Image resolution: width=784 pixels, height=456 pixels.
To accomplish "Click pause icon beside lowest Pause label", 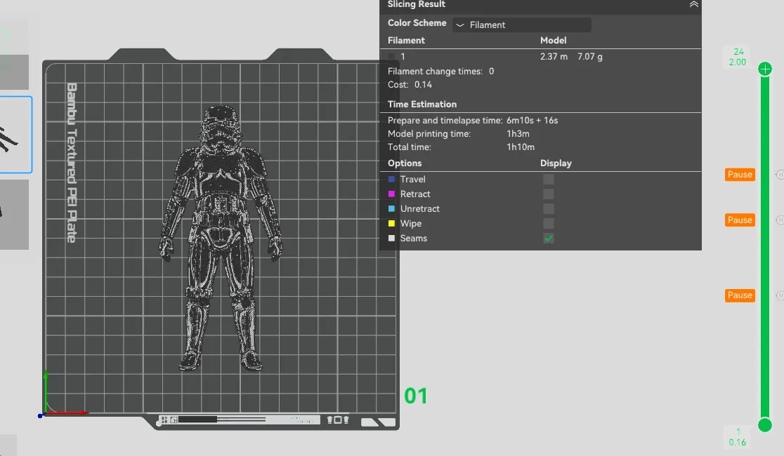I will click(x=780, y=295).
